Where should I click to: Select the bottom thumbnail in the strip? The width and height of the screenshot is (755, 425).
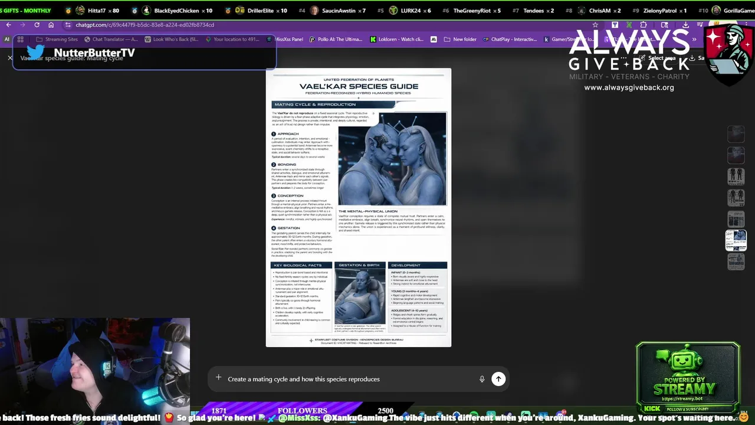pyautogui.click(x=736, y=261)
